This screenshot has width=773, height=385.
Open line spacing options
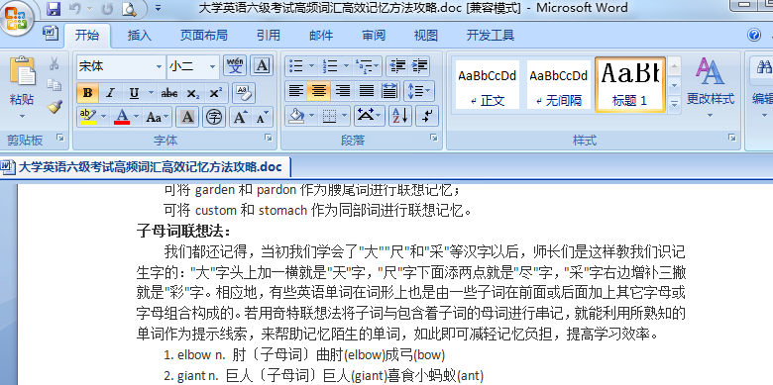418,91
